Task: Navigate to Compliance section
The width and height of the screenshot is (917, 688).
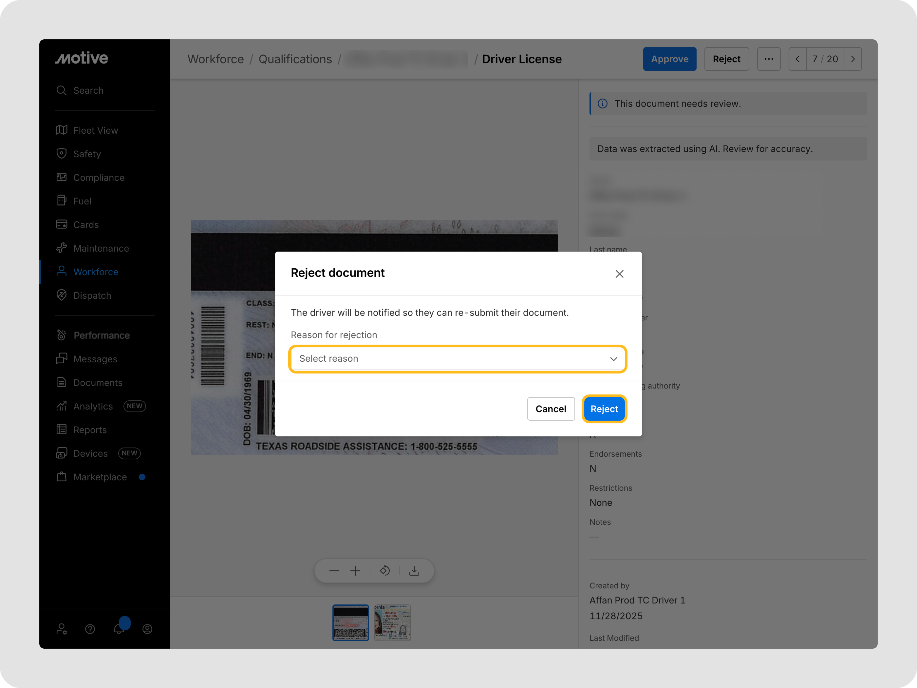Action: [99, 178]
